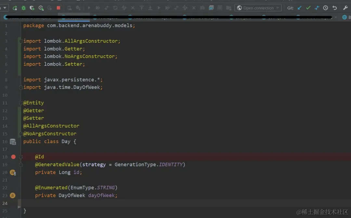Click the blue stacked windows icon
This screenshot has height=218, width=351.
coord(211,8)
